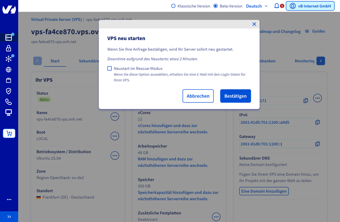Select the Klassische Version radio button
340x222 pixels.
tap(173, 6)
